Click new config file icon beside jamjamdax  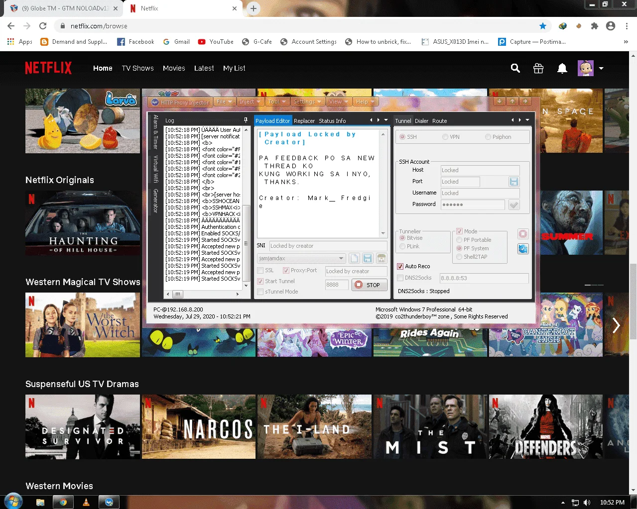pos(354,258)
